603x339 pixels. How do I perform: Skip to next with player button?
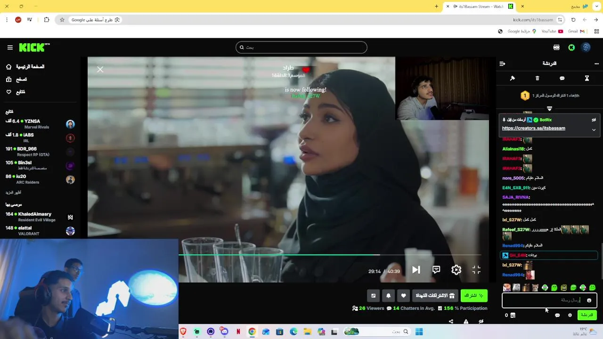pyautogui.click(x=416, y=270)
